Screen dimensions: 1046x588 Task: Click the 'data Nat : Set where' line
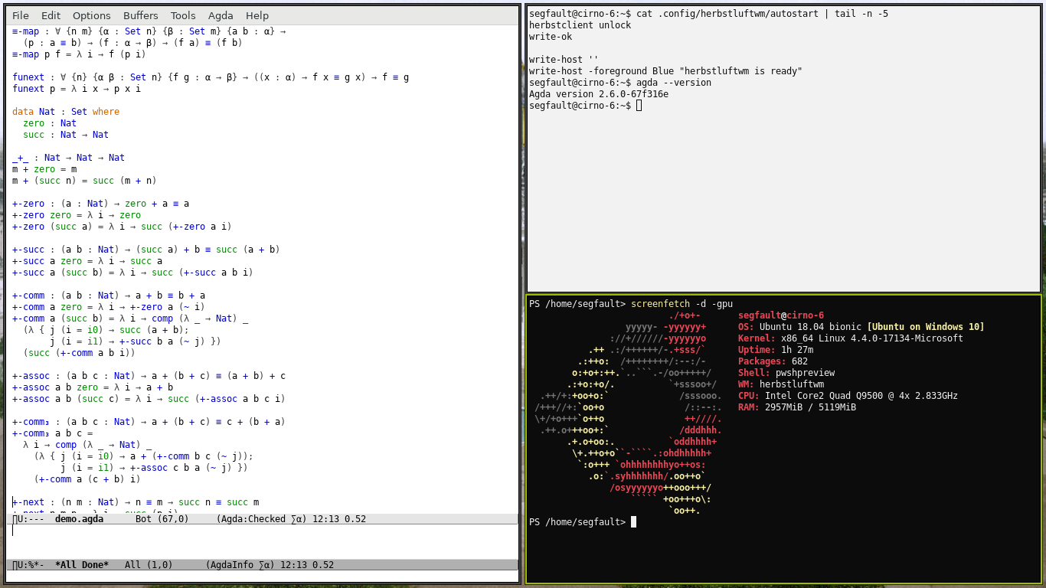[x=66, y=112]
